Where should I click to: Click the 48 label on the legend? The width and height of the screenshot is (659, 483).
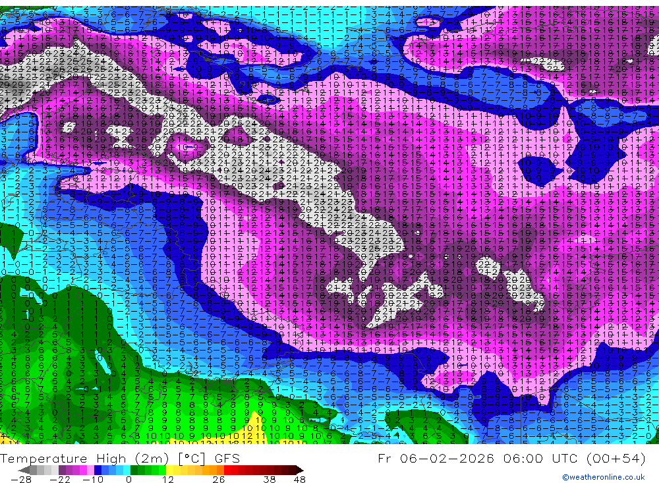(300, 480)
